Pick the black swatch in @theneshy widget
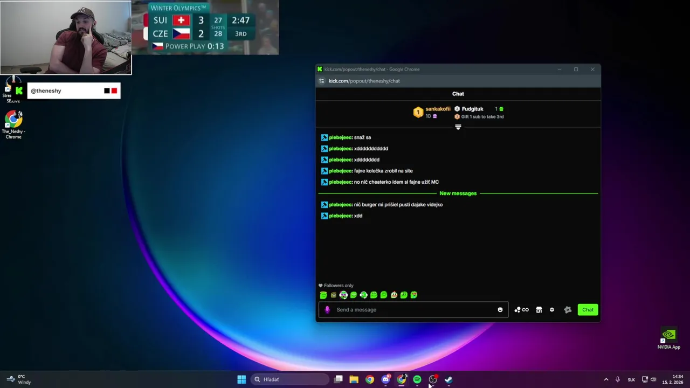The height and width of the screenshot is (388, 690). click(107, 91)
